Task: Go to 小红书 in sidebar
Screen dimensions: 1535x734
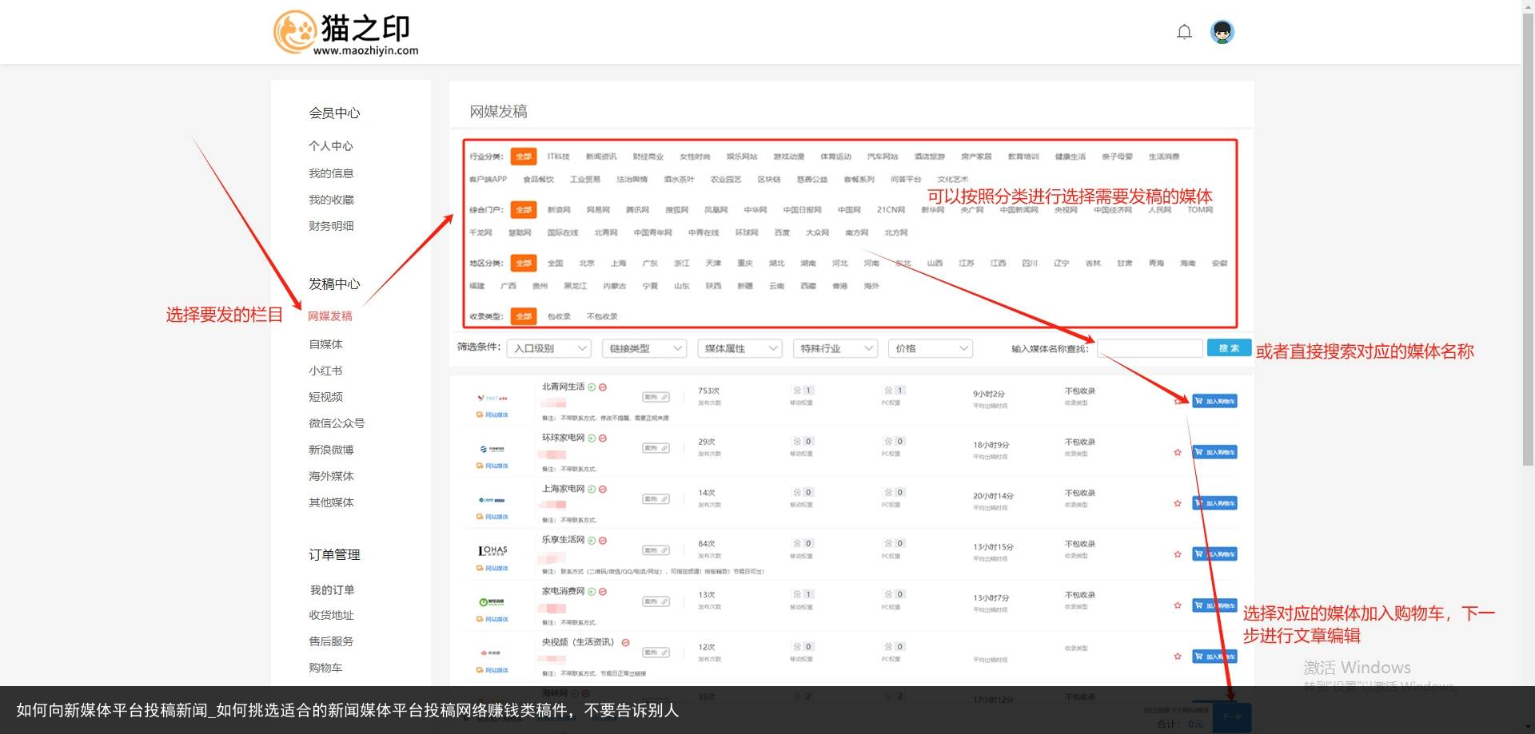Action: click(x=325, y=371)
